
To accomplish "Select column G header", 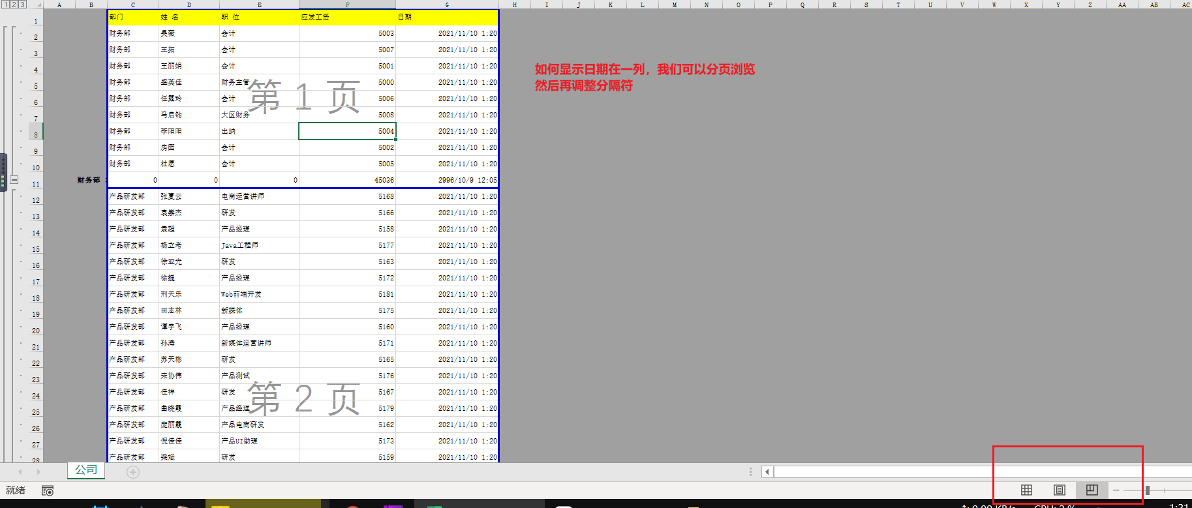I will [x=447, y=5].
